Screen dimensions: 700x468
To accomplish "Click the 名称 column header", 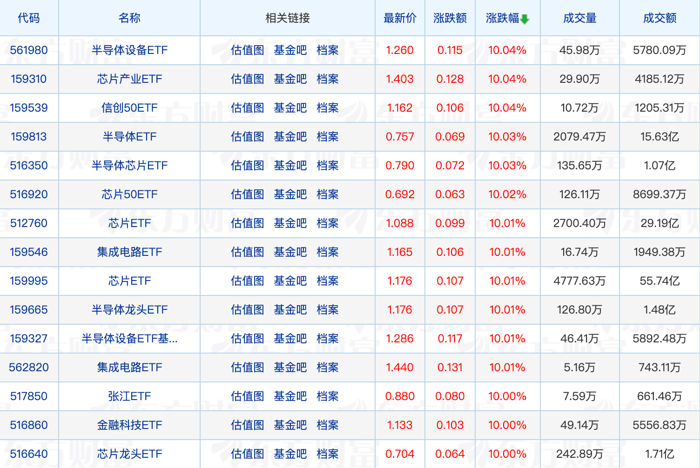I will tap(129, 18).
